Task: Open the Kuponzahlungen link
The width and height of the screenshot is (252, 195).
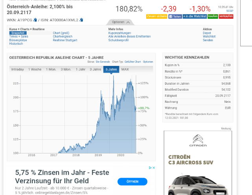Action: (x=120, y=33)
